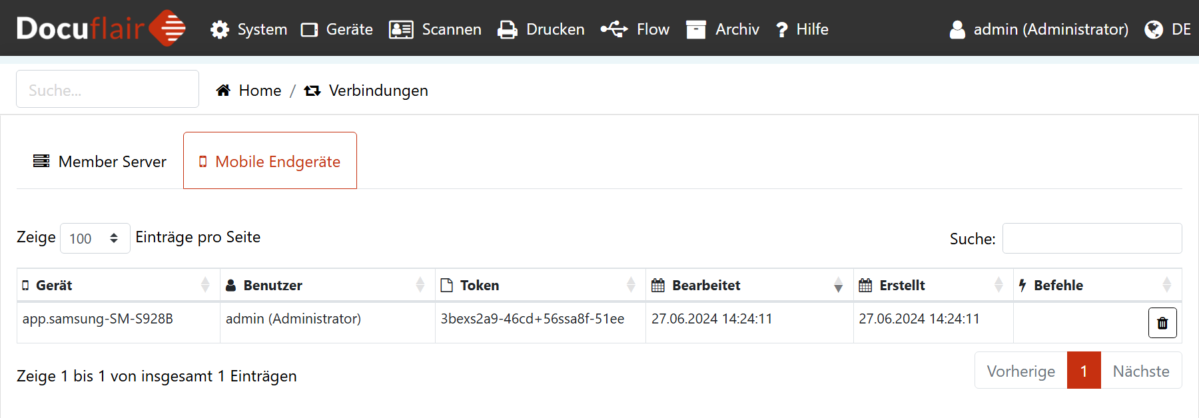Click the Bearbeitet descending sort arrow
The image size is (1199, 418).
[839, 288]
